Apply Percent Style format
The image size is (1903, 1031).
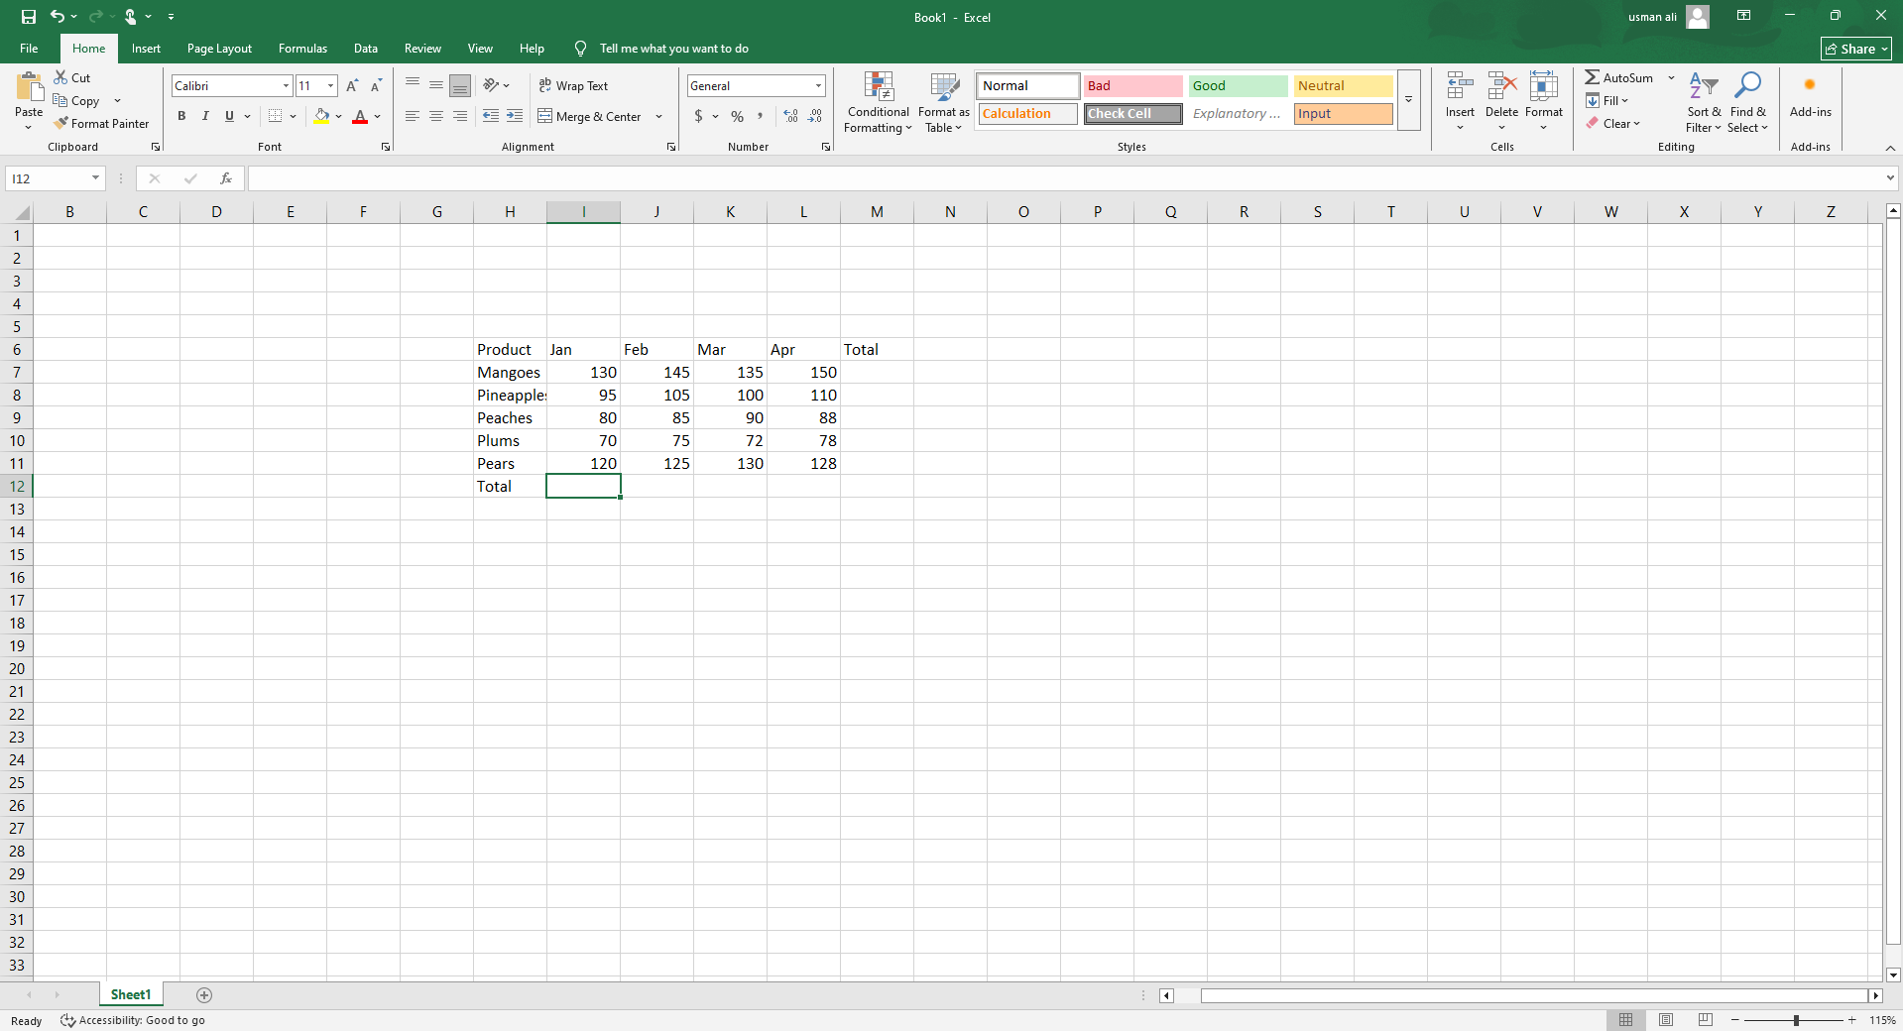[737, 116]
